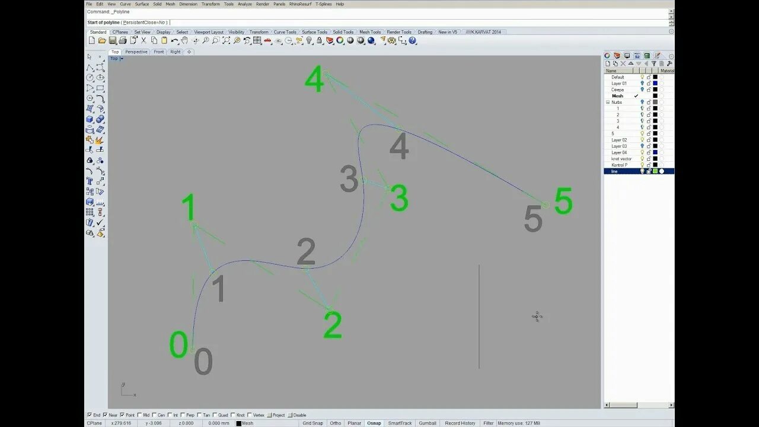Enable the Cen osnap checkbox
The image size is (759, 427).
tap(155, 415)
